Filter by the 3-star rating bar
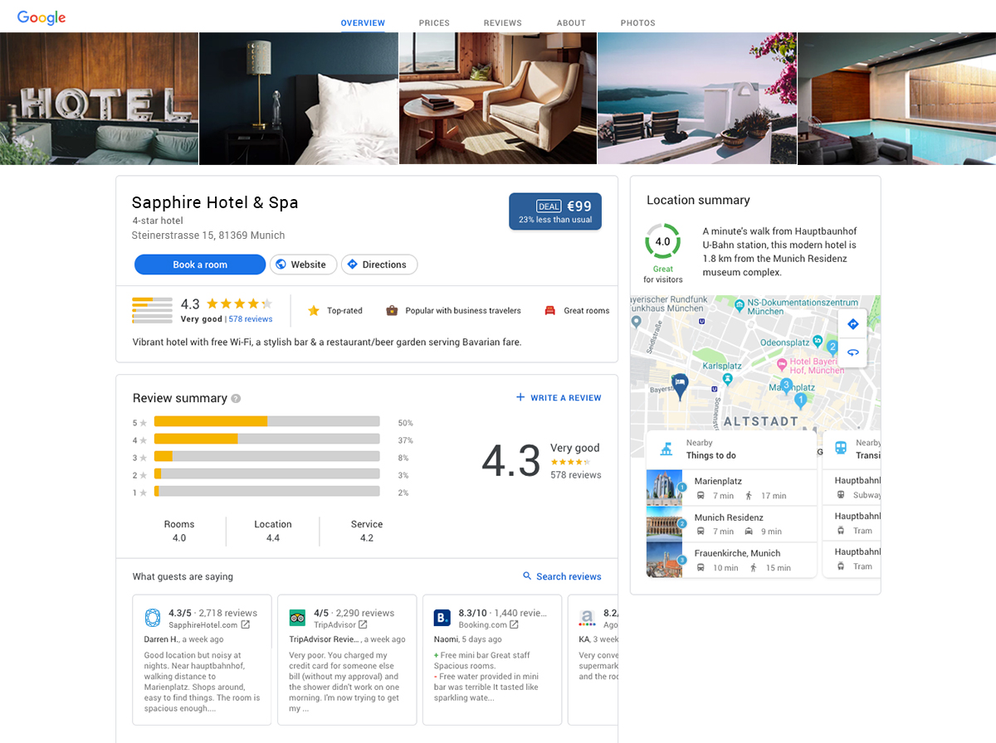 [266, 457]
